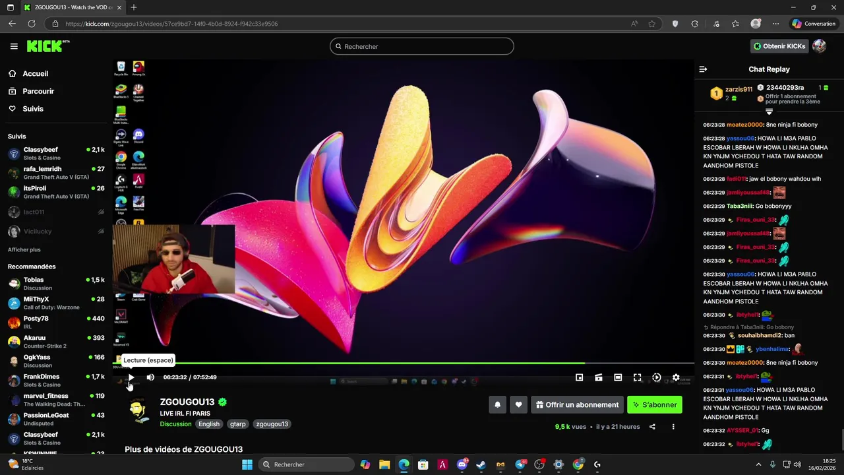844x475 pixels.
Task: Open File Explorer from the taskbar
Action: point(384,464)
